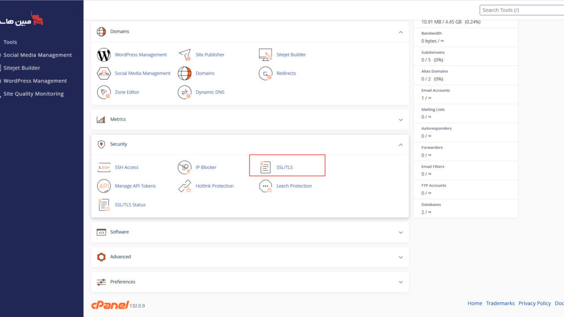Collapse the Domains section chevron
564x317 pixels.
(400, 32)
